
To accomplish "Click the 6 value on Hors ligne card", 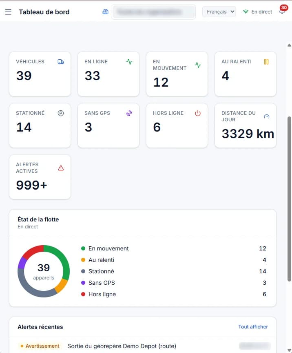I will click(157, 127).
